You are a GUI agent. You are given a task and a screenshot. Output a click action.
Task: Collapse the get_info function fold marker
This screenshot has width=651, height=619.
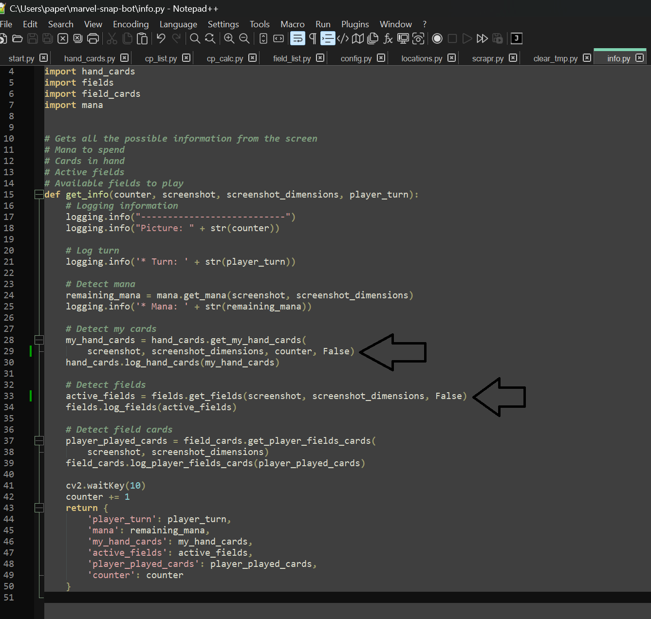click(39, 195)
